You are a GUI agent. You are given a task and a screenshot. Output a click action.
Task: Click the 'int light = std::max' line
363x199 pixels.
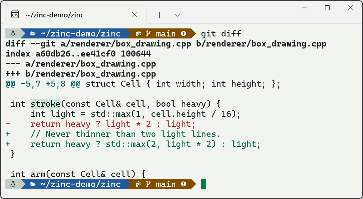pyautogui.click(x=135, y=114)
